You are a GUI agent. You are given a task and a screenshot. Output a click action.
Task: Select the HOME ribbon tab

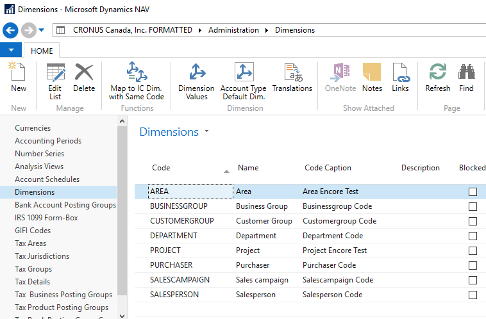point(42,51)
